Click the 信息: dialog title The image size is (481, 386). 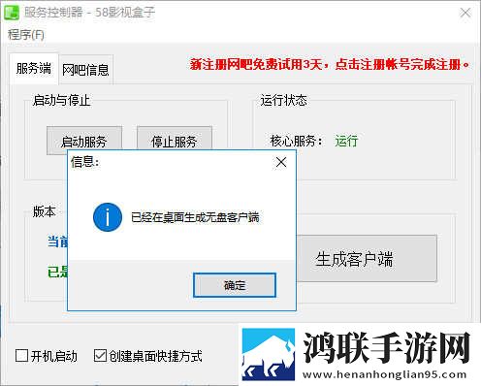point(85,162)
